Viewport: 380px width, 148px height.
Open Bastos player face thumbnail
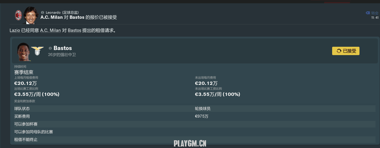point(23,52)
